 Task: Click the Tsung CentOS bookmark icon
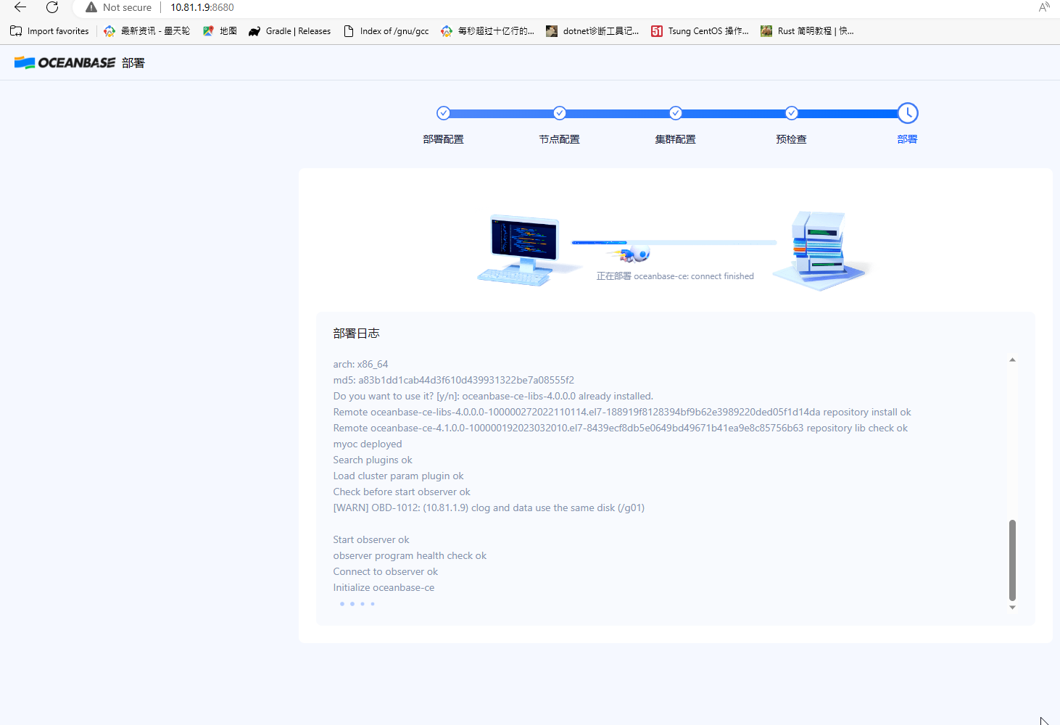click(657, 31)
